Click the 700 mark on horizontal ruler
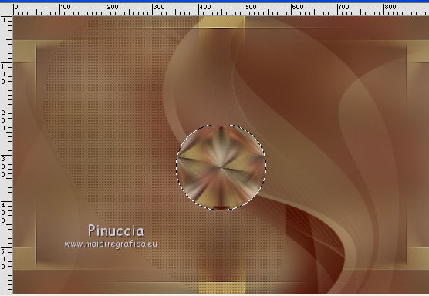 point(343,7)
